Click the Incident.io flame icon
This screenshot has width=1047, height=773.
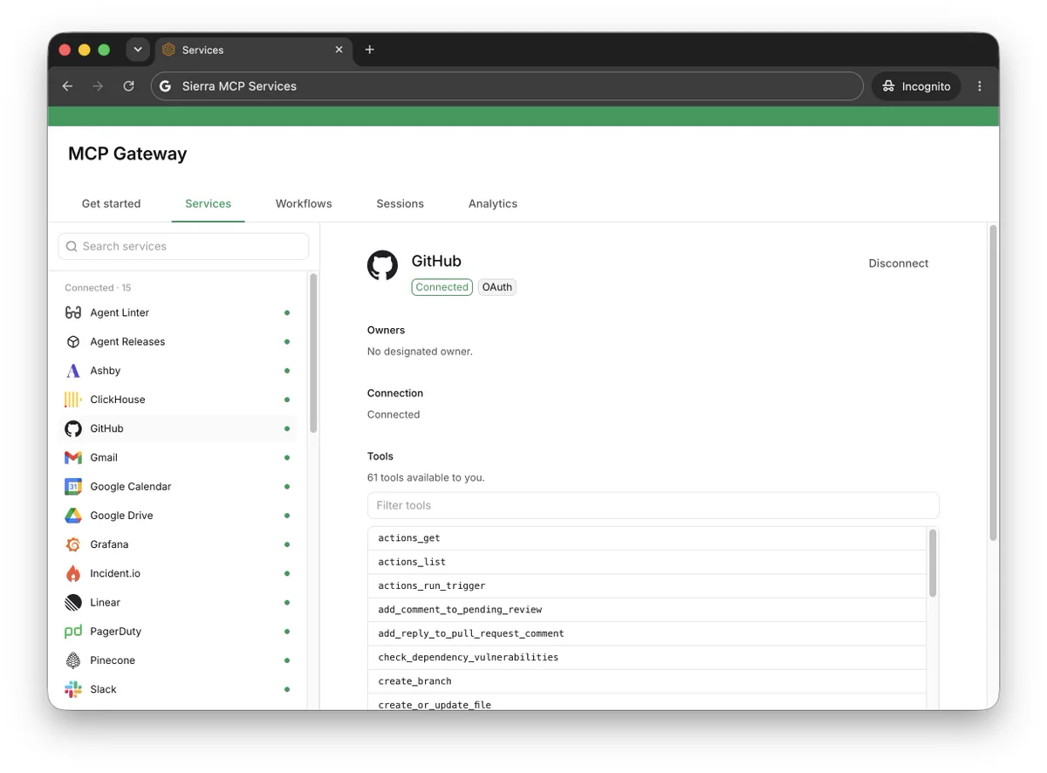tap(73, 573)
